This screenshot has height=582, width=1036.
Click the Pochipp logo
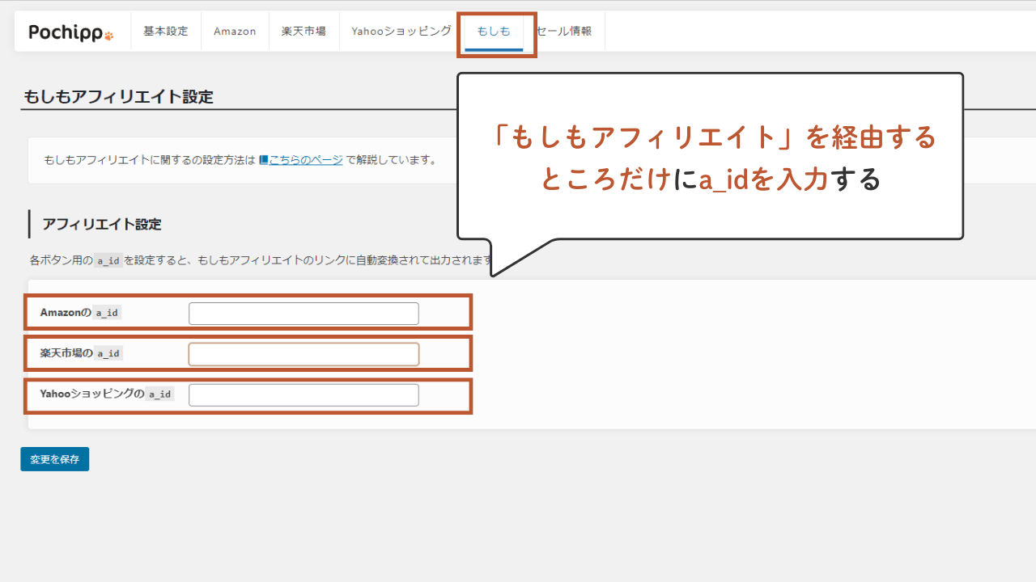tap(71, 32)
